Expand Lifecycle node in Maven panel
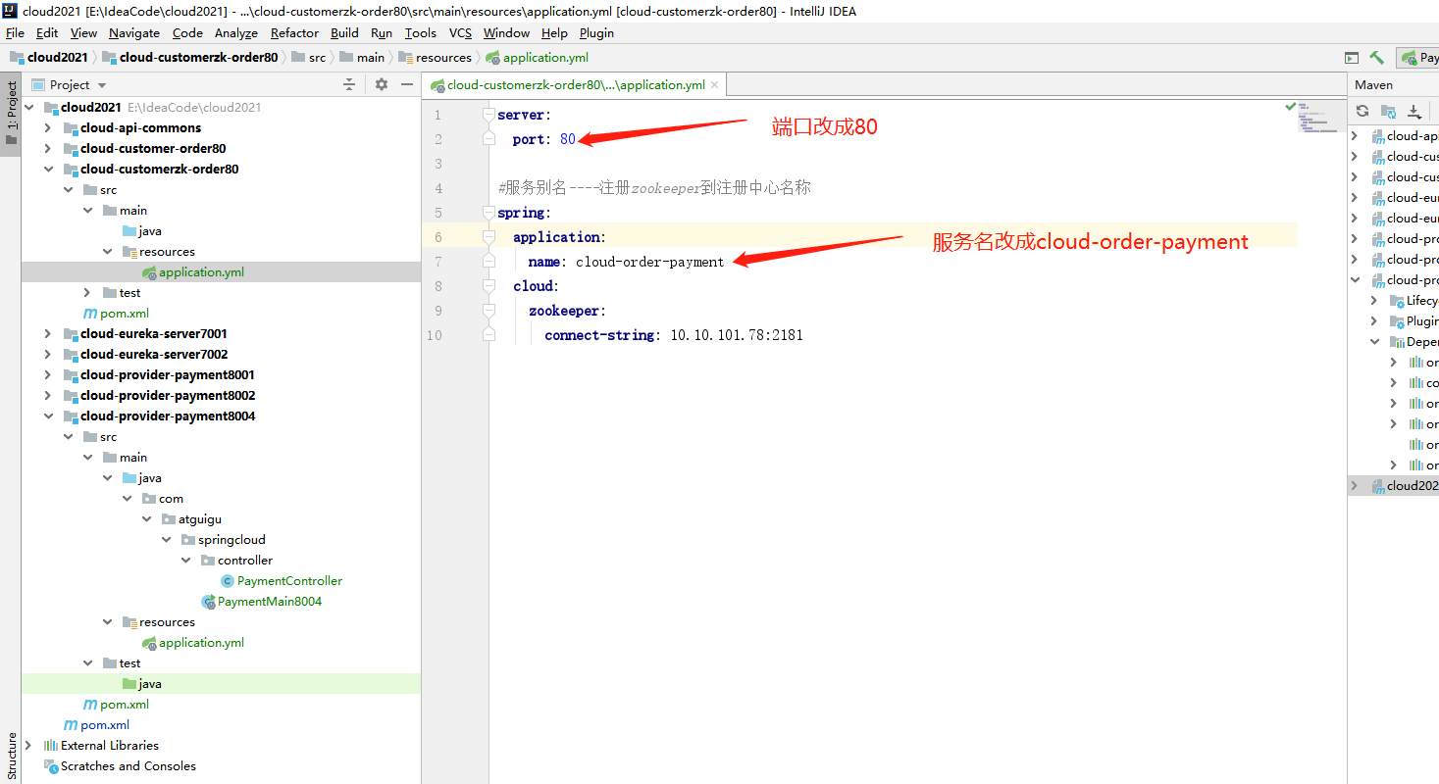This screenshot has width=1439, height=784. pos(1374,301)
